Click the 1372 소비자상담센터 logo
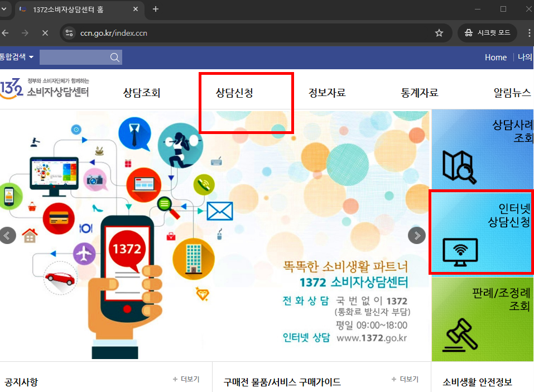The image size is (534, 392). [x=45, y=89]
